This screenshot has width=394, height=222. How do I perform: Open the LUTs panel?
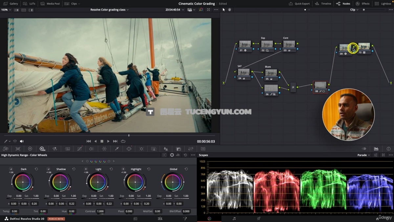point(29,4)
